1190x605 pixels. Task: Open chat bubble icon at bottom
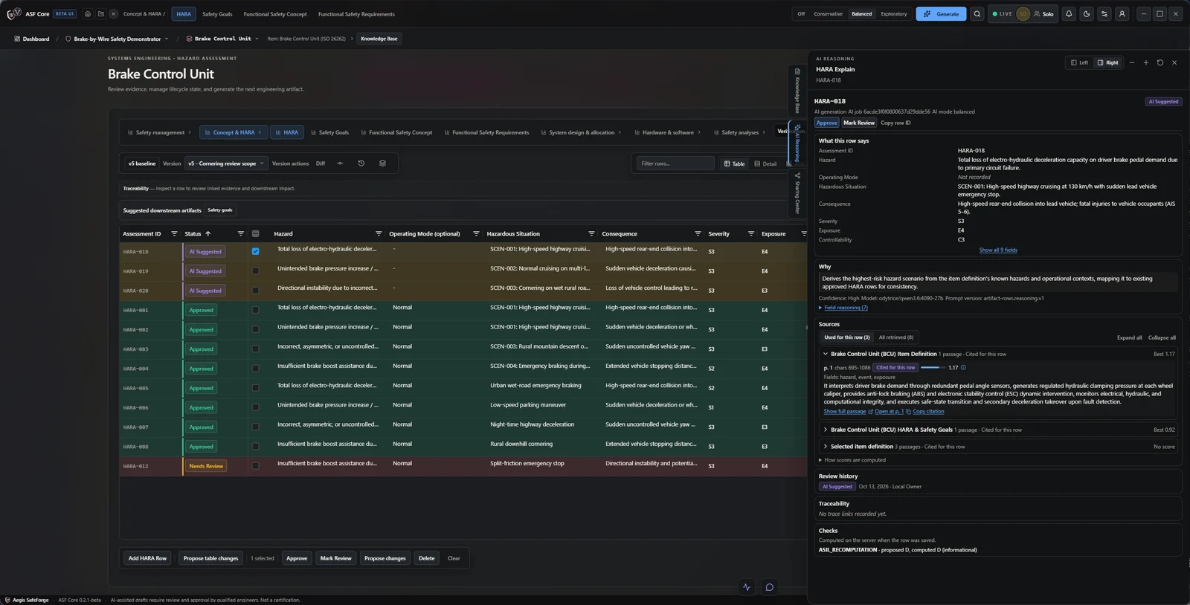(x=770, y=587)
